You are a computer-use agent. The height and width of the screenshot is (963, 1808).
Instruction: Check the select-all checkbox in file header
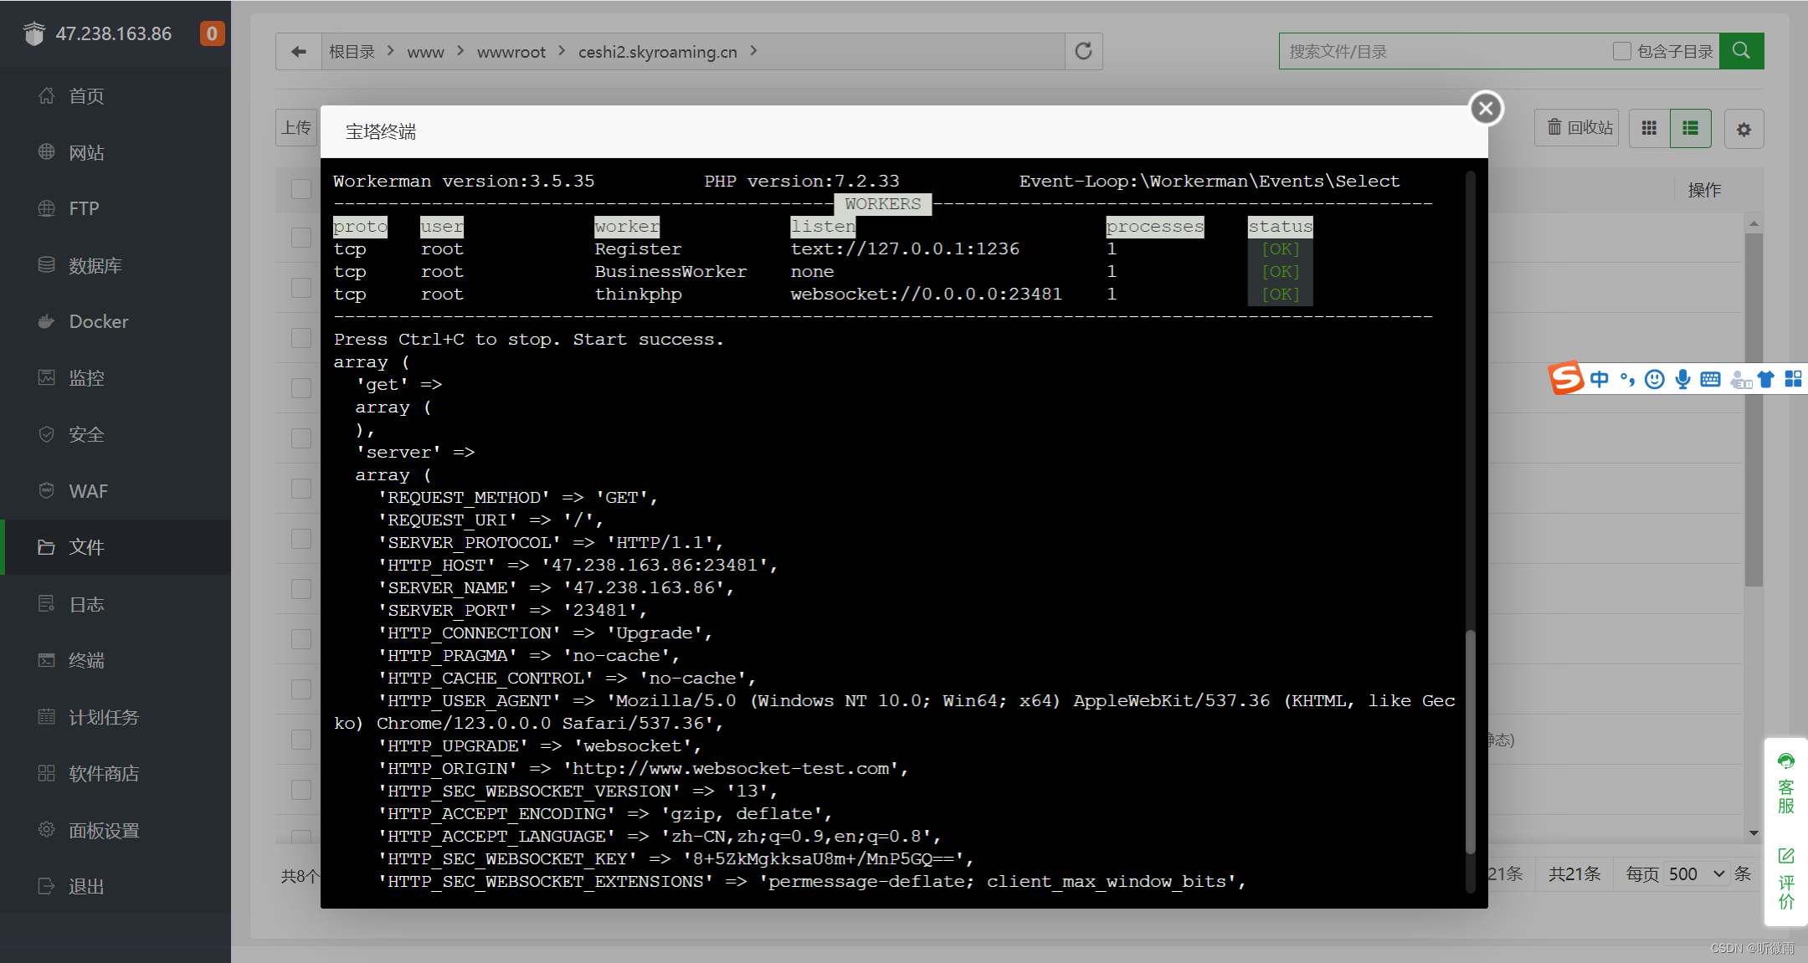(x=301, y=189)
